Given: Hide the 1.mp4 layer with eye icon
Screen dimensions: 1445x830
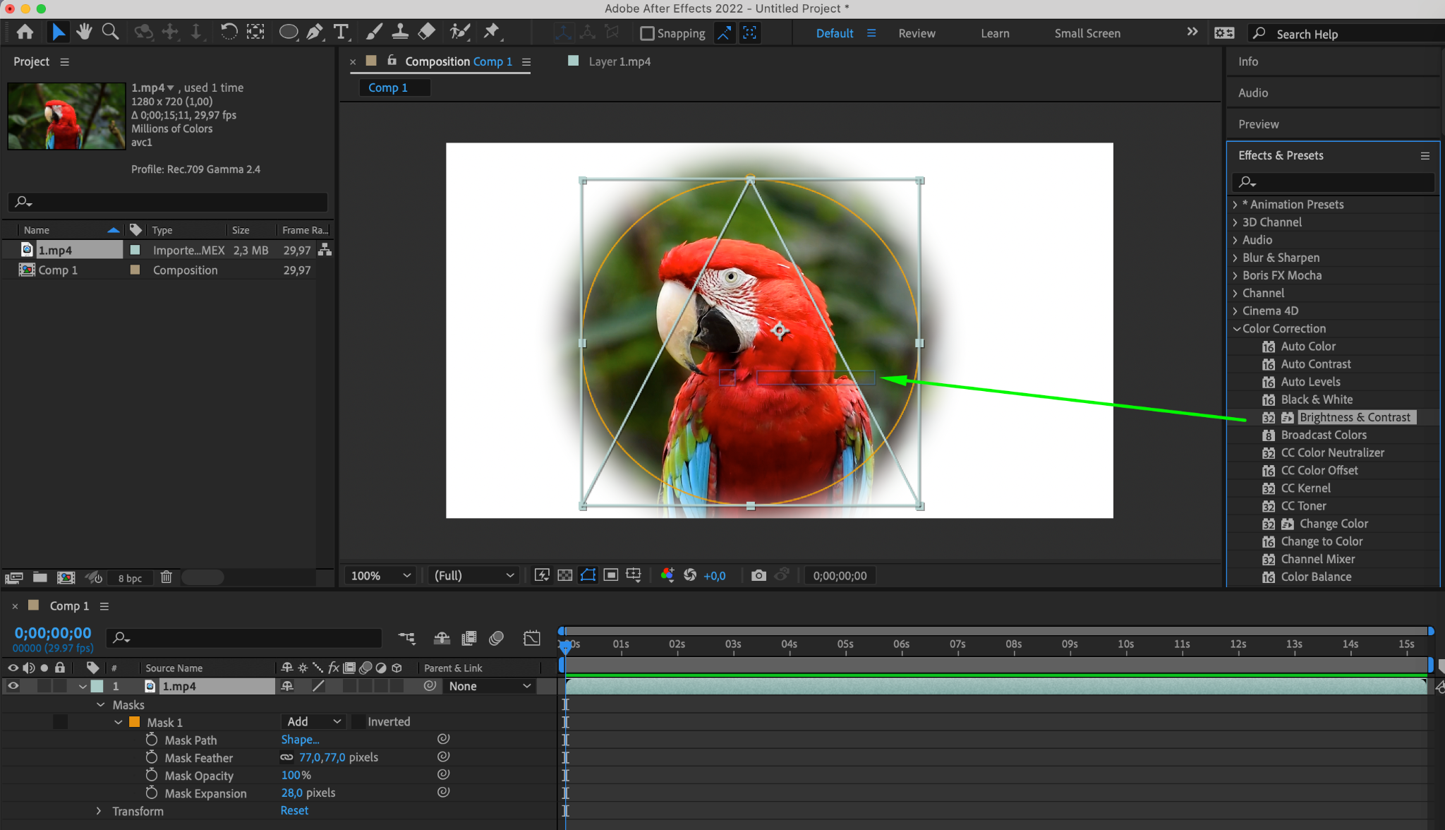Looking at the screenshot, I should click(x=13, y=686).
